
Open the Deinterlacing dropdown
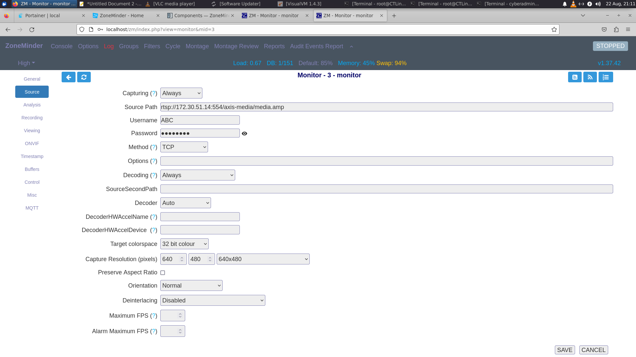(213, 300)
